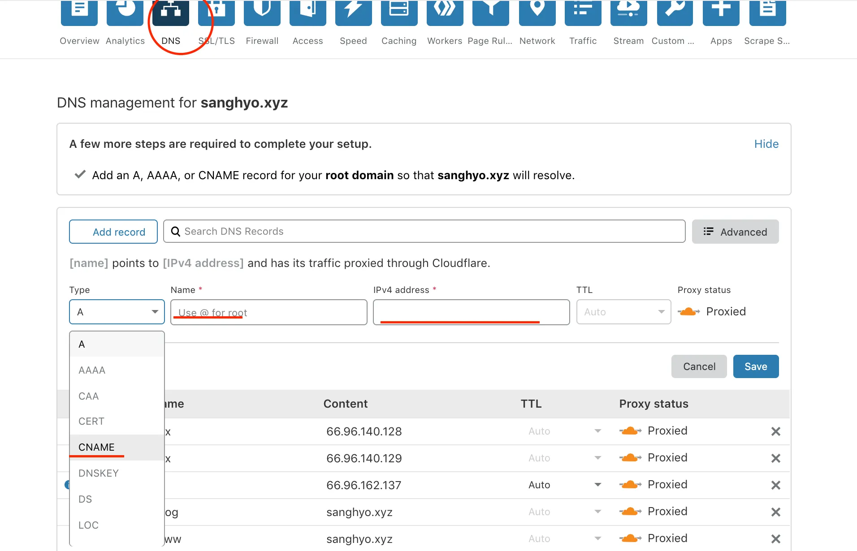Open the Analytics section icon
Image resolution: width=857 pixels, height=551 pixels.
[125, 13]
